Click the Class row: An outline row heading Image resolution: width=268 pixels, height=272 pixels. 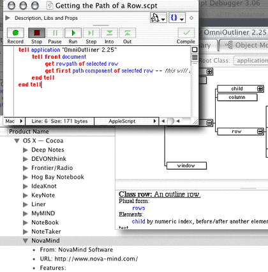pyautogui.click(x=160, y=194)
